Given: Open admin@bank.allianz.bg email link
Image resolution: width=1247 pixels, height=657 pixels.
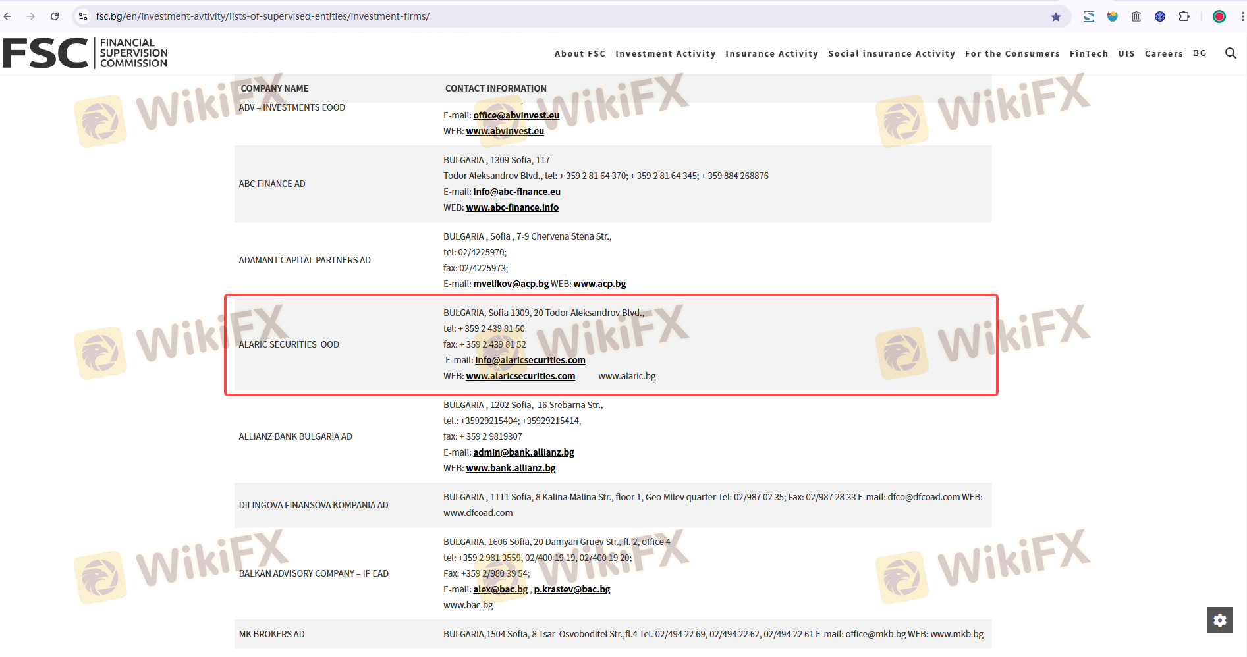Looking at the screenshot, I should point(524,452).
